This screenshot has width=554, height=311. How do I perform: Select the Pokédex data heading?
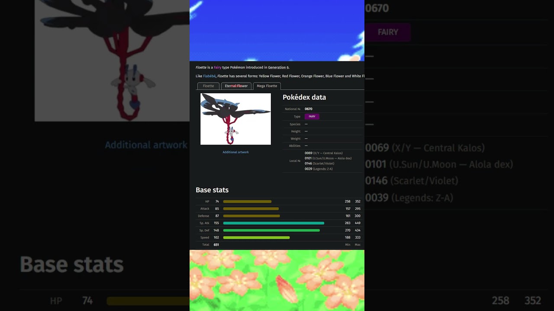pos(304,97)
